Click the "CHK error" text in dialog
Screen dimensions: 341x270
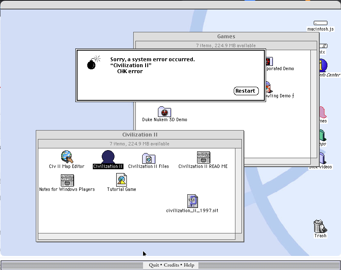pyautogui.click(x=130, y=71)
